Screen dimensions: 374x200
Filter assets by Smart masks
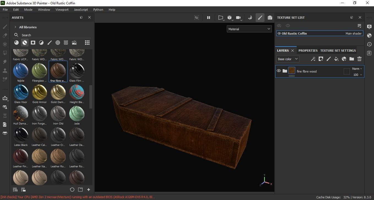[33, 43]
